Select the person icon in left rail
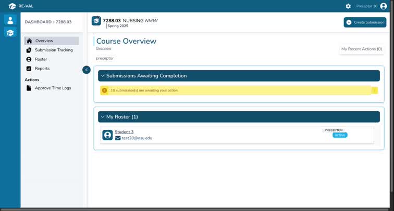Screen dimensions: 394x211 point(10,20)
